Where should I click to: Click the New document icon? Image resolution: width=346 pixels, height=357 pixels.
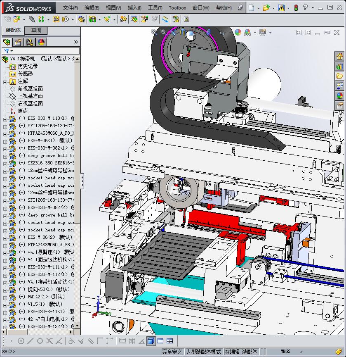point(252,7)
